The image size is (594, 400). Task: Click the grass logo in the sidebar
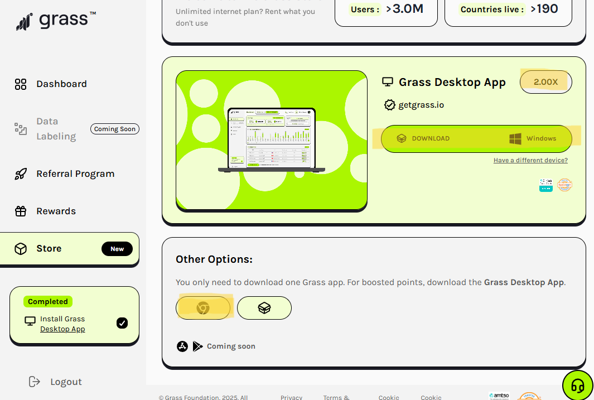pyautogui.click(x=56, y=21)
